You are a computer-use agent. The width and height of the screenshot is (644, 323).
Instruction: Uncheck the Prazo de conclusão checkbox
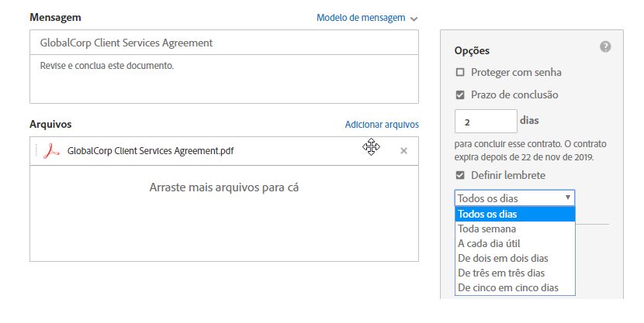[x=460, y=94]
